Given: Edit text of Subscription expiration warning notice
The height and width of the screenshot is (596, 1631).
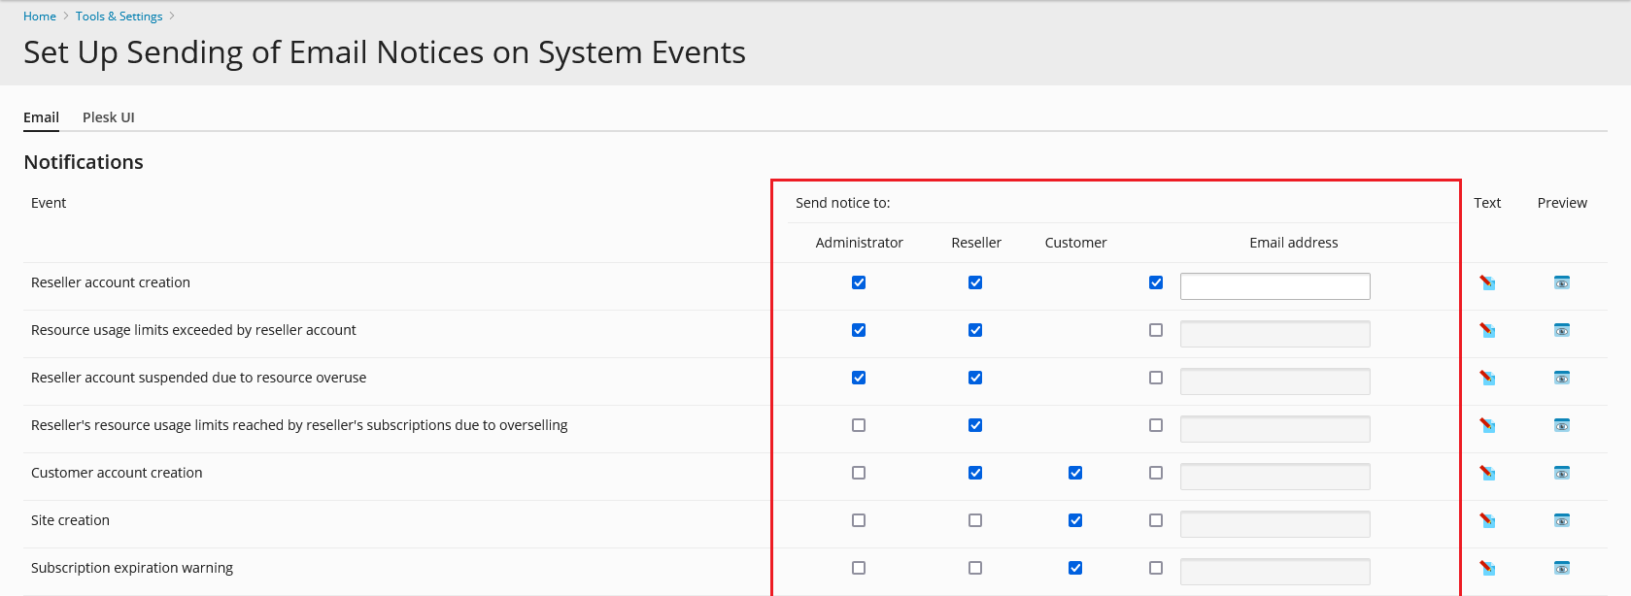Looking at the screenshot, I should tap(1487, 568).
